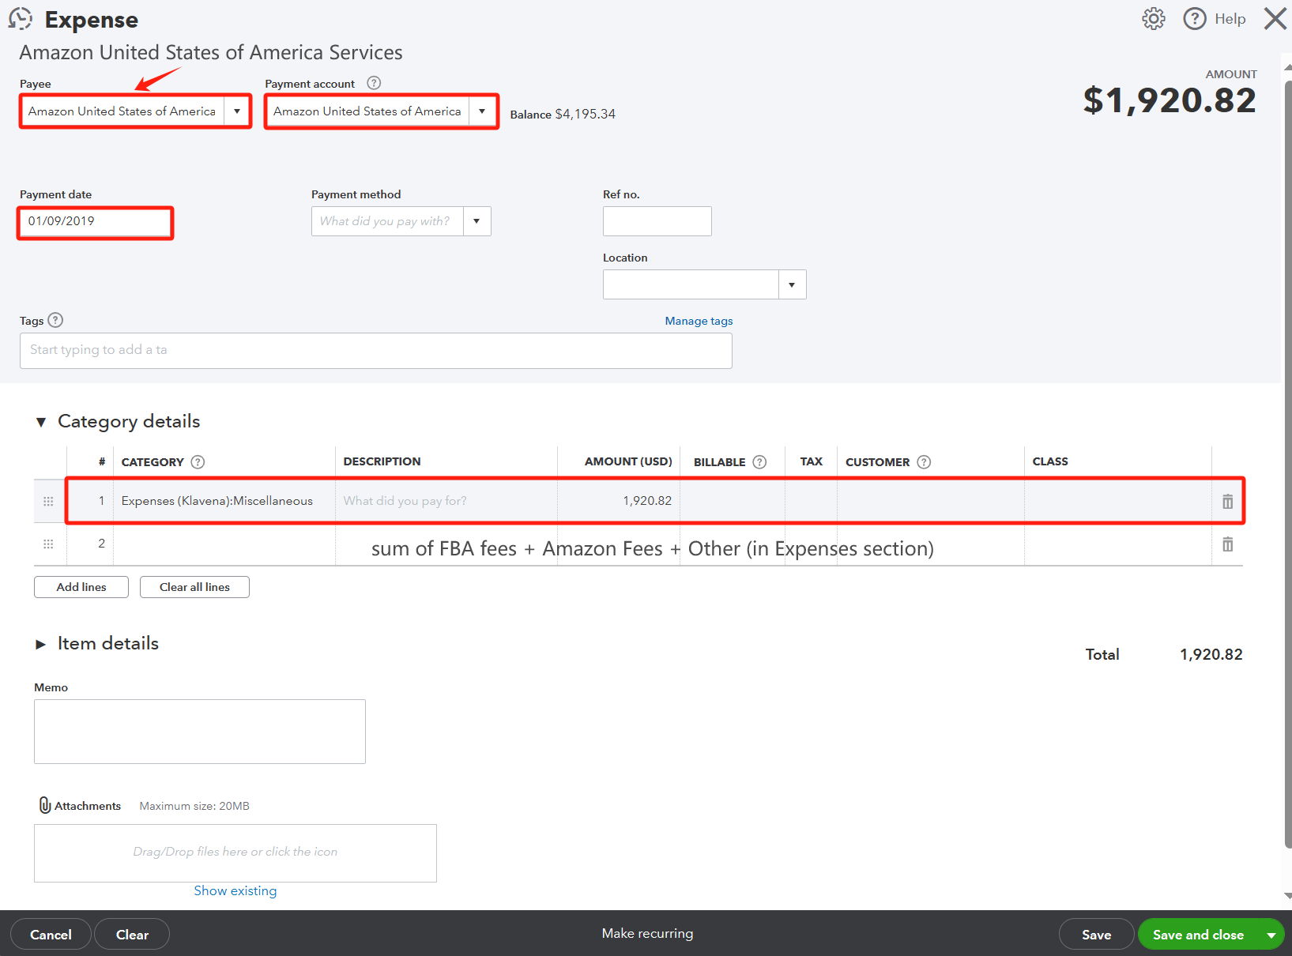Delete line 2 with trash icon
1292x956 pixels.
point(1227,544)
